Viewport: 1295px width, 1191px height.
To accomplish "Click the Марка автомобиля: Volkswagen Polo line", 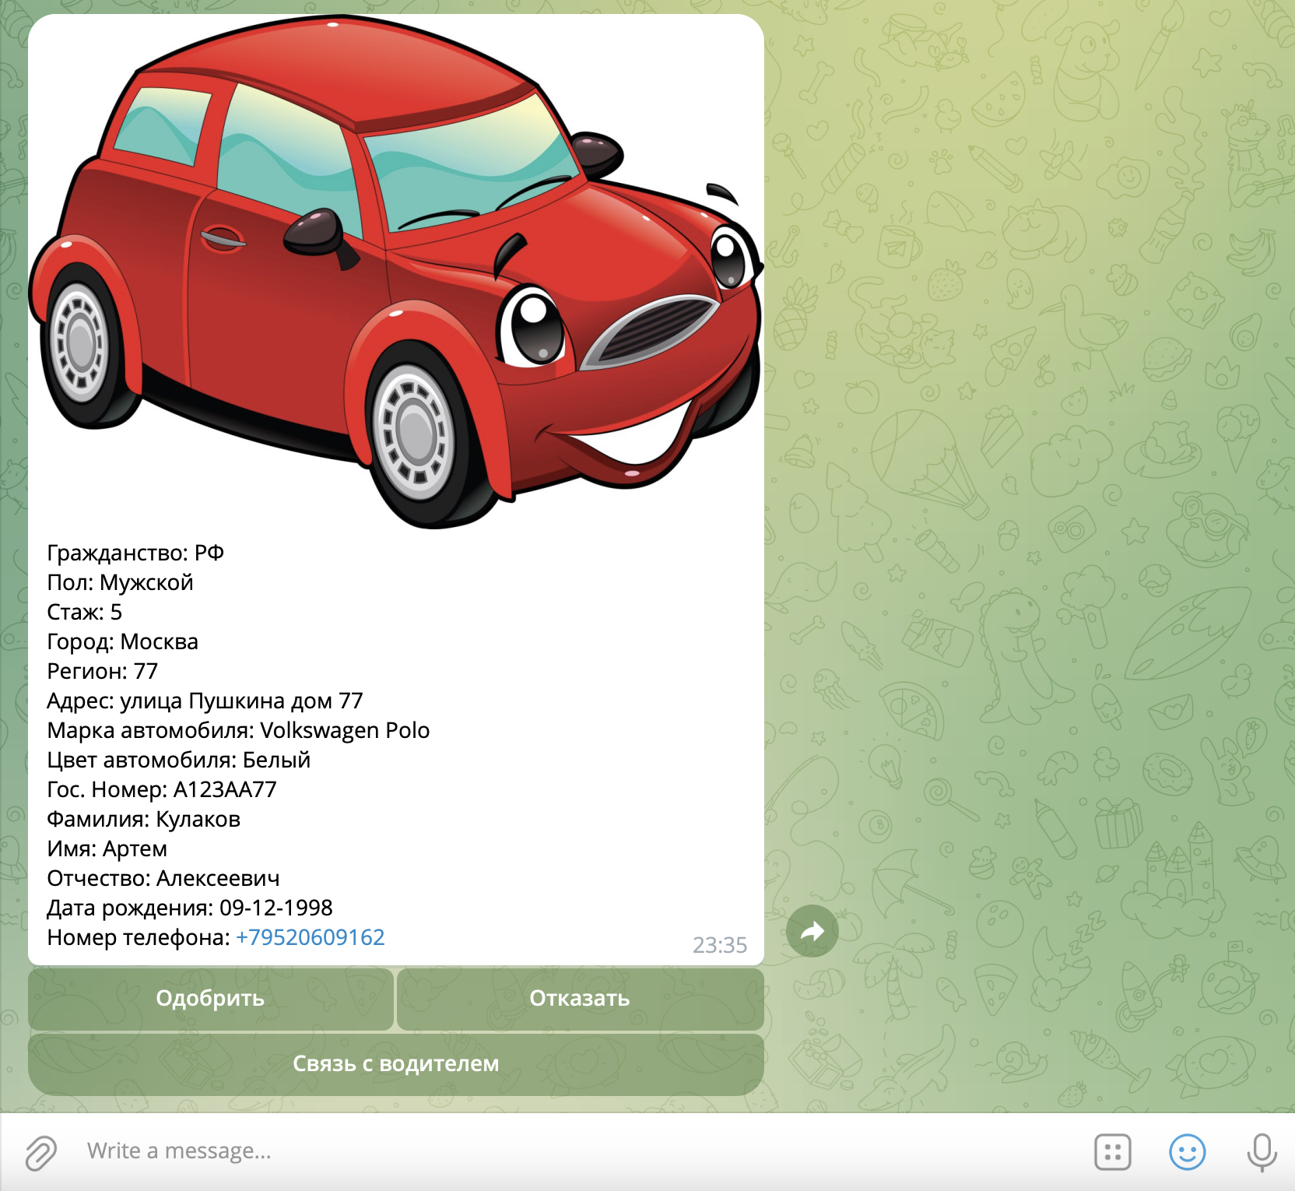I will pos(238,730).
